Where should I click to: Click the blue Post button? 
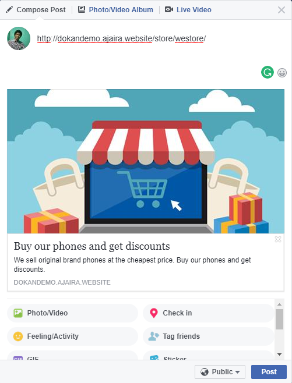coord(269,372)
